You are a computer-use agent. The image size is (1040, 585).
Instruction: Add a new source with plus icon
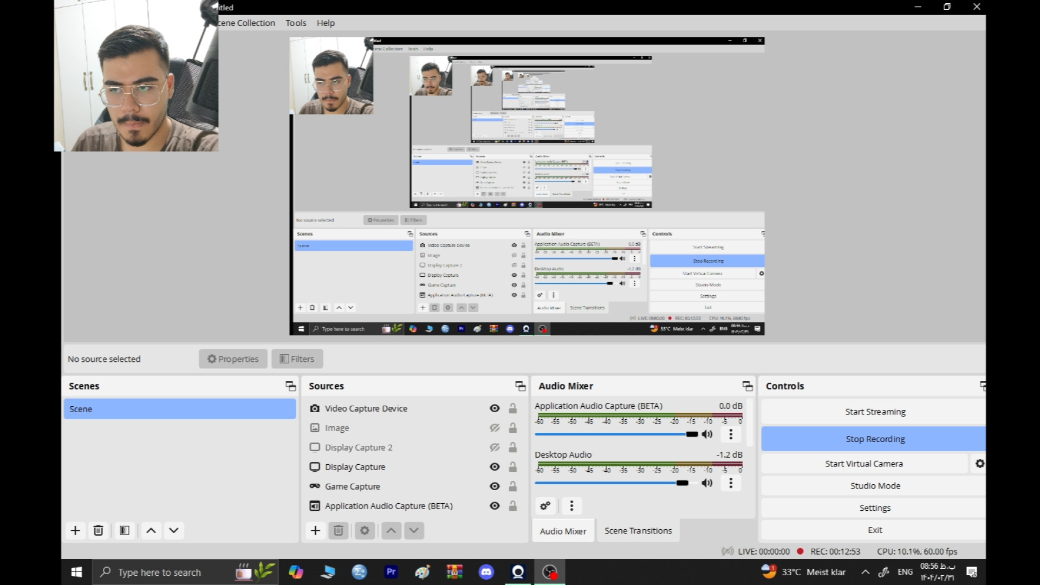[315, 530]
